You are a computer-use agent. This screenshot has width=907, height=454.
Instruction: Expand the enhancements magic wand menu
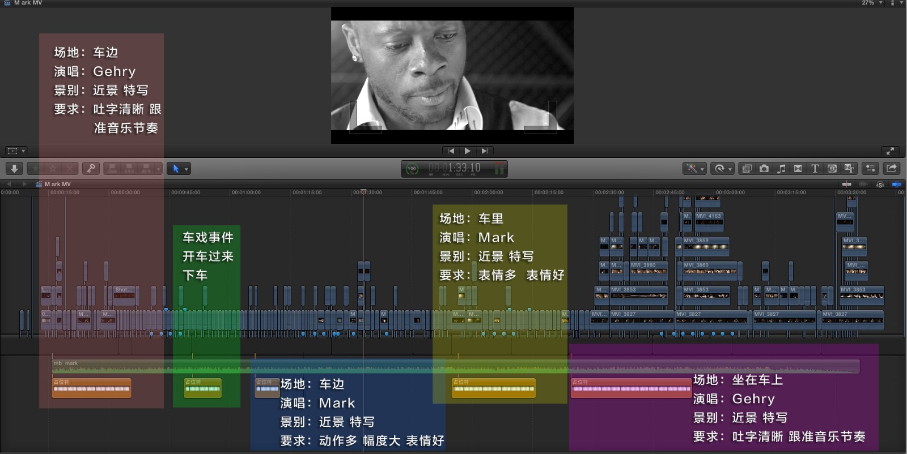coord(694,169)
